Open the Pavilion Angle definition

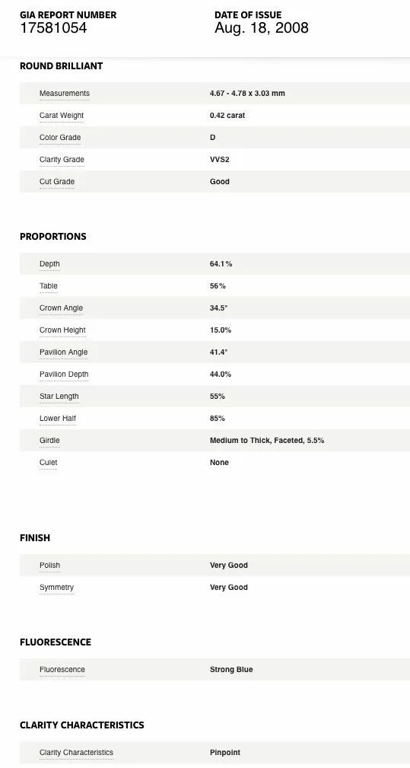coord(64,352)
